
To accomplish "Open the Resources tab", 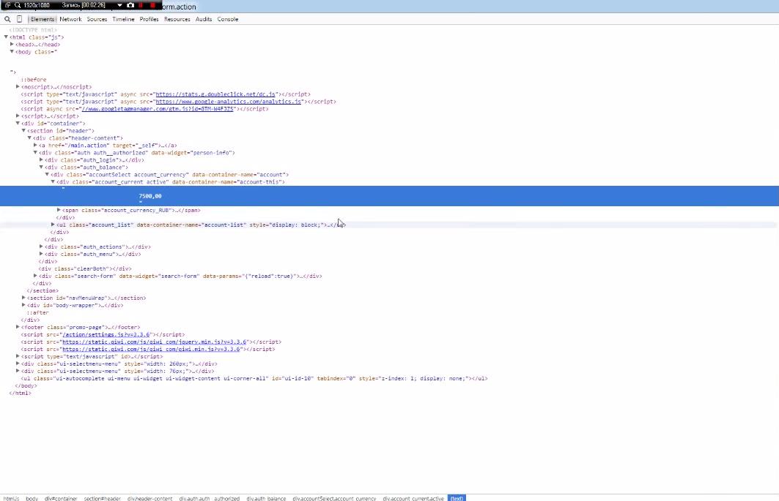I will coord(177,19).
